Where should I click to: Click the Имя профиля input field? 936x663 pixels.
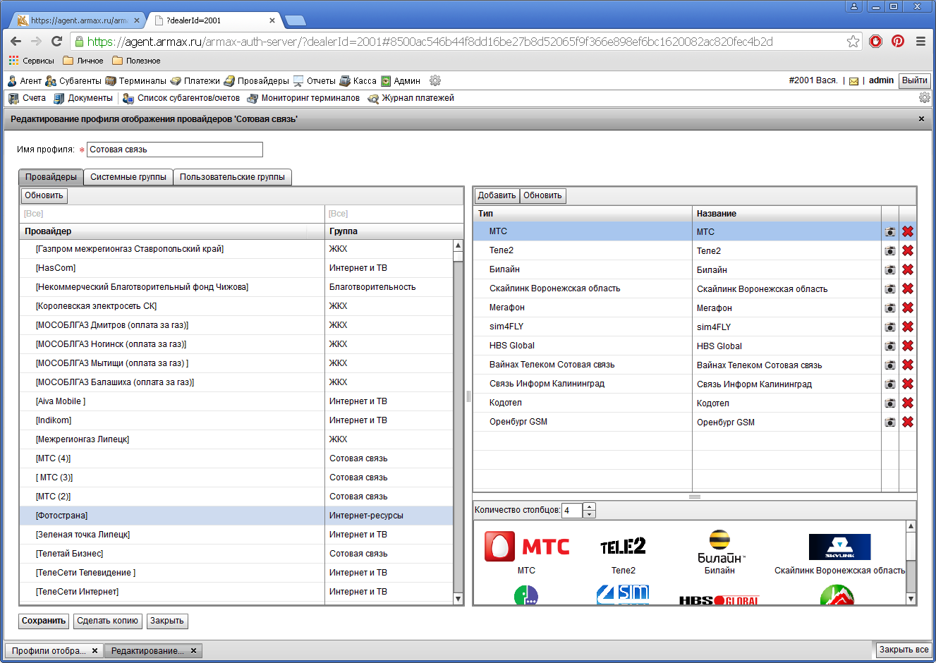175,150
